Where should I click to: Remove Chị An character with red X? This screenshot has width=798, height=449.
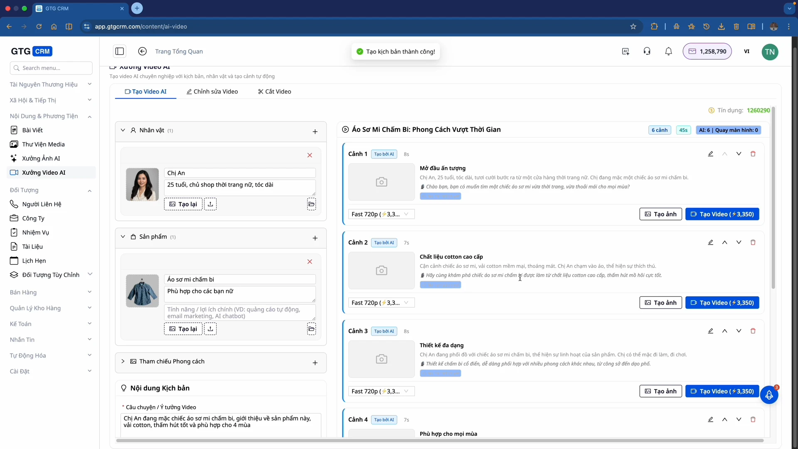tap(310, 155)
